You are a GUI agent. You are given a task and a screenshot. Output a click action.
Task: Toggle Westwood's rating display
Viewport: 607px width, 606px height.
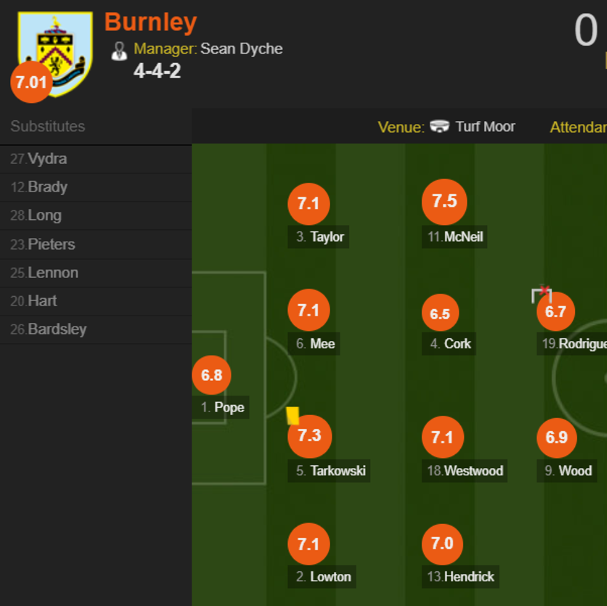[442, 437]
